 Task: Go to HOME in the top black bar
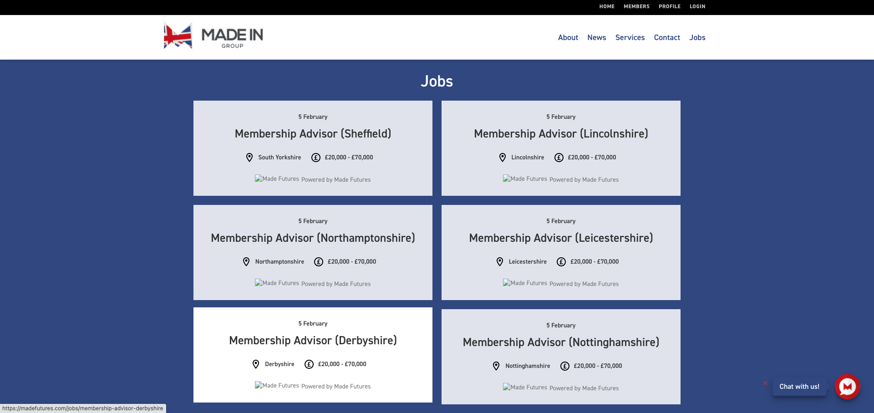pyautogui.click(x=607, y=6)
